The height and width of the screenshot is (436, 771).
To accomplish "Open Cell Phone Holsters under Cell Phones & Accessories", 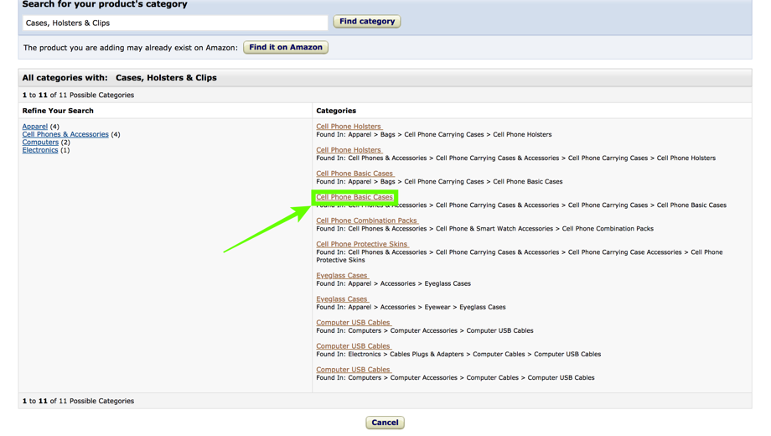I will [349, 150].
